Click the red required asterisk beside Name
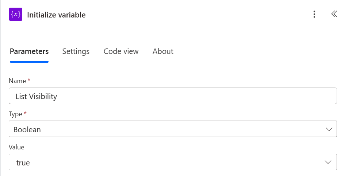This screenshot has width=341, height=176. [29, 80]
